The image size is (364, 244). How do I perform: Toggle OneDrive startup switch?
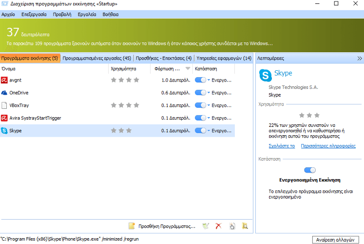(200, 93)
